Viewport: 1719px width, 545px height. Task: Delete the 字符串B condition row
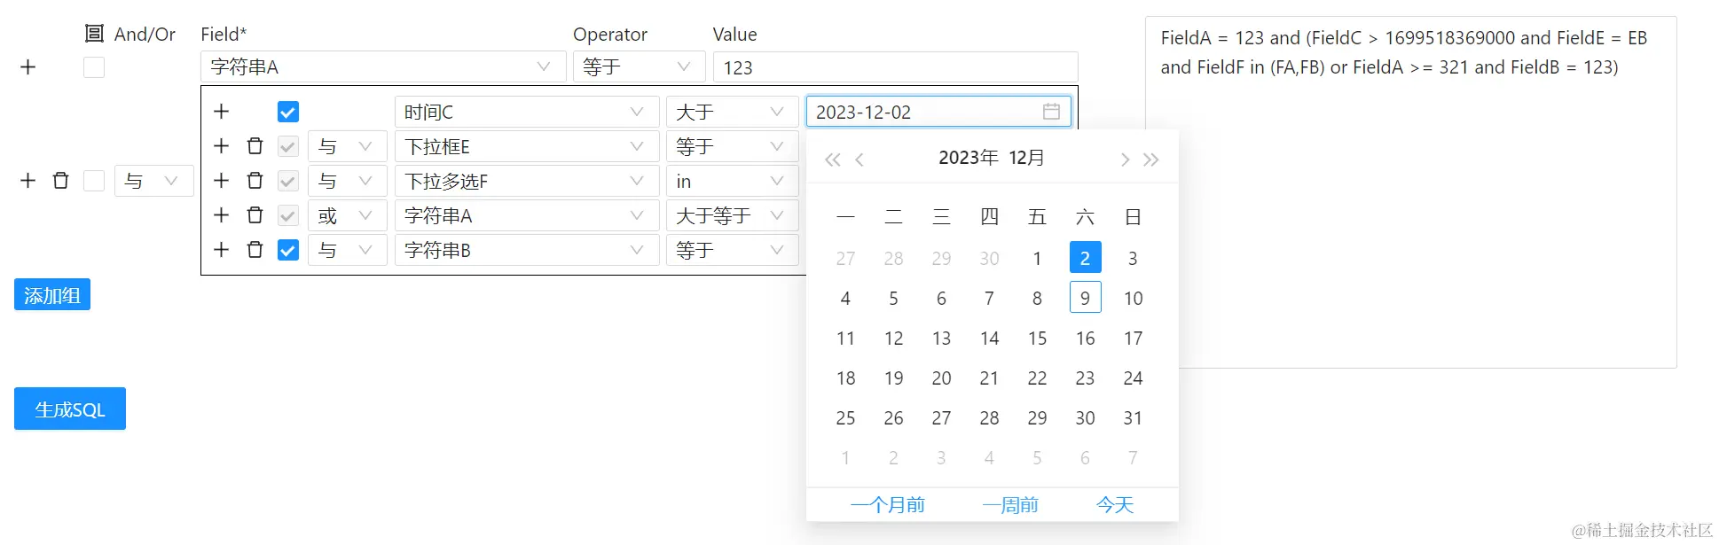255,250
